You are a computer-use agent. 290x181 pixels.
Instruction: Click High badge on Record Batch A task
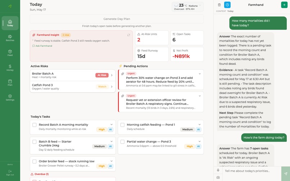(x=101, y=130)
